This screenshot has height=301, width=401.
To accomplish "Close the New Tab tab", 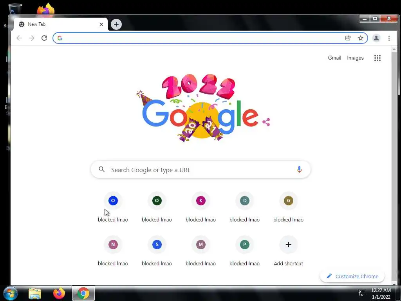I will (x=101, y=24).
